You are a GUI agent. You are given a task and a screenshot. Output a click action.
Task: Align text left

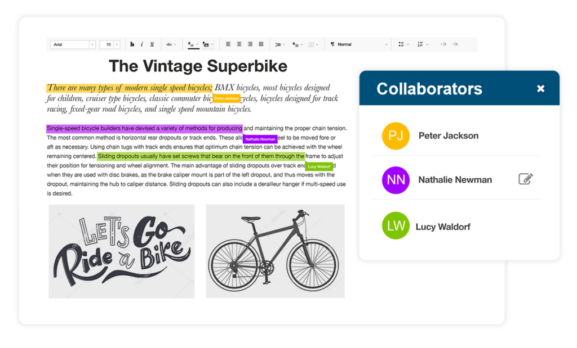[228, 44]
